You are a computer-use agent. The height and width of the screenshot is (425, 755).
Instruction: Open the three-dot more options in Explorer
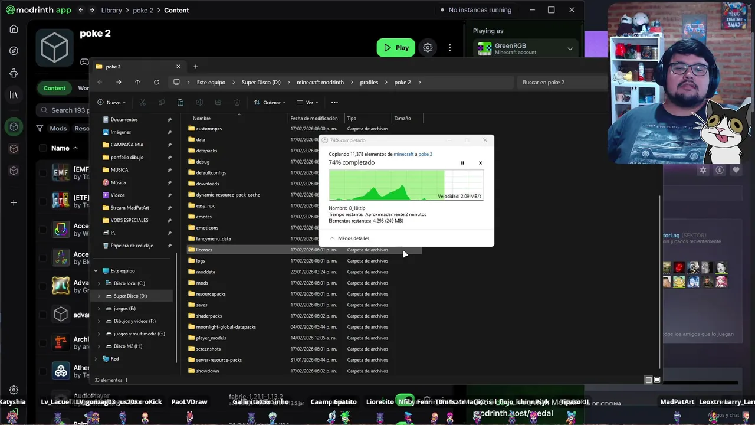point(334,102)
